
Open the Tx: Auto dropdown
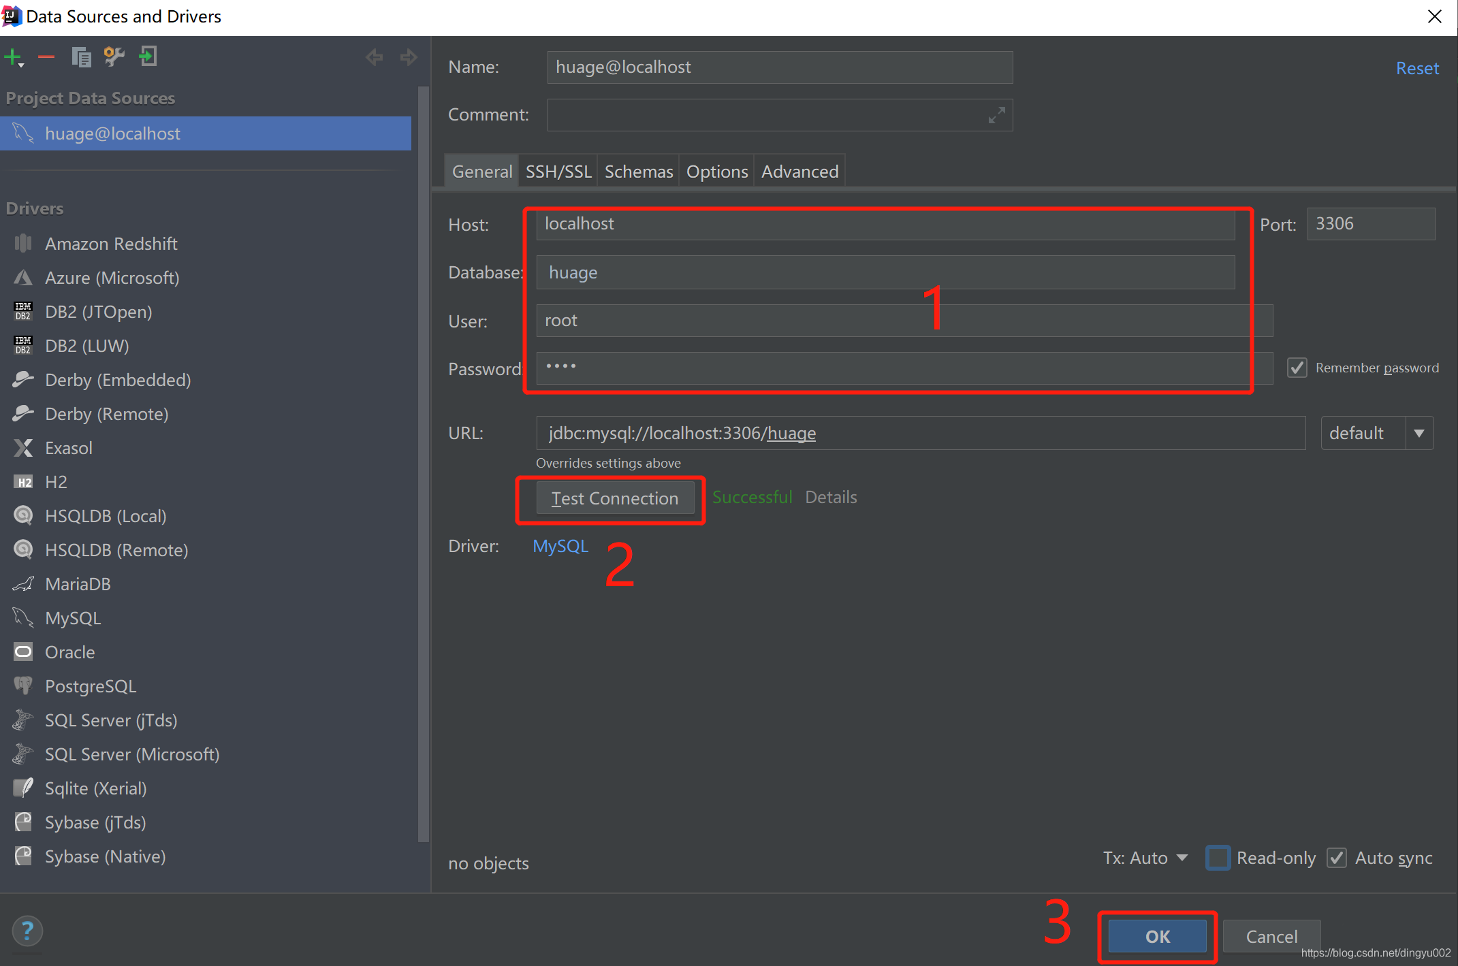click(x=1145, y=858)
